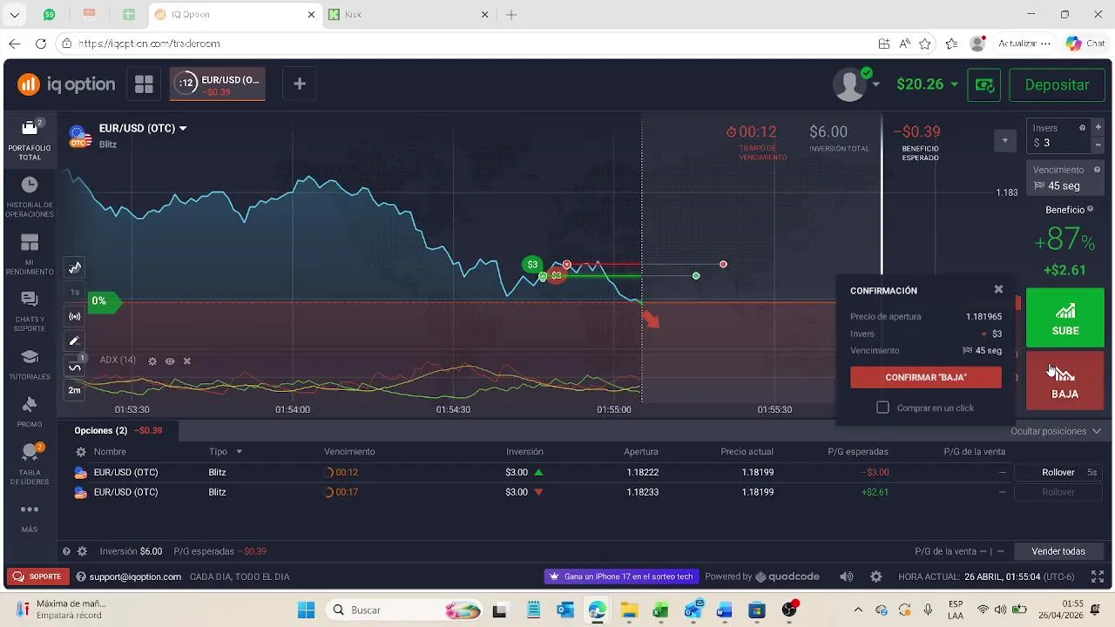
Task: Open 2m time range selector
Action: coord(75,390)
